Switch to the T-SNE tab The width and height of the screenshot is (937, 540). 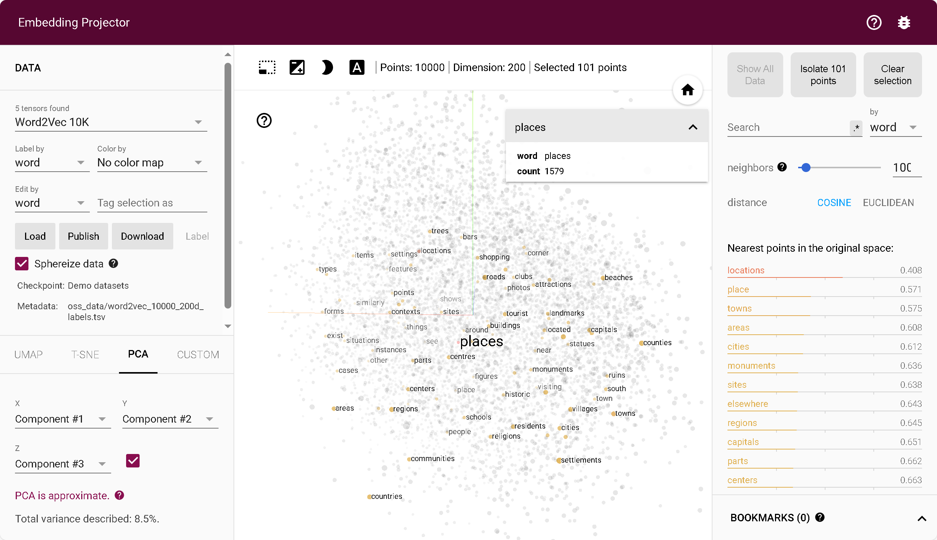pyautogui.click(x=85, y=355)
